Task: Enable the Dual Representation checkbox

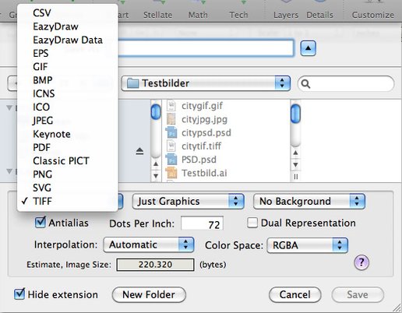Action: click(252, 223)
